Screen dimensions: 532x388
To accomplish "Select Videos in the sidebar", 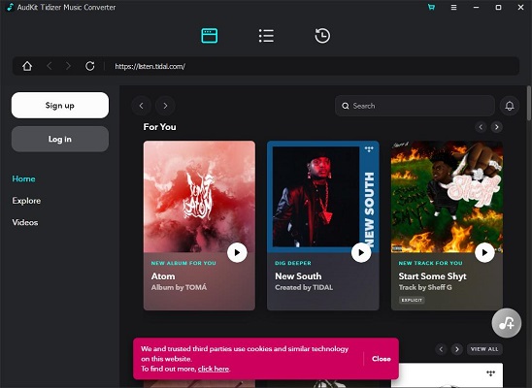I will [x=25, y=222].
